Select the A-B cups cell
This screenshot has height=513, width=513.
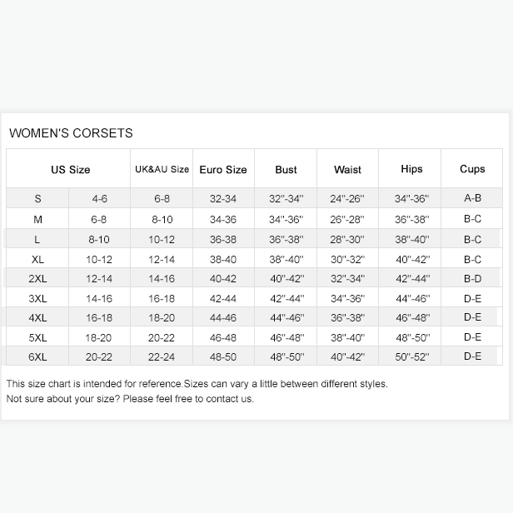472,198
